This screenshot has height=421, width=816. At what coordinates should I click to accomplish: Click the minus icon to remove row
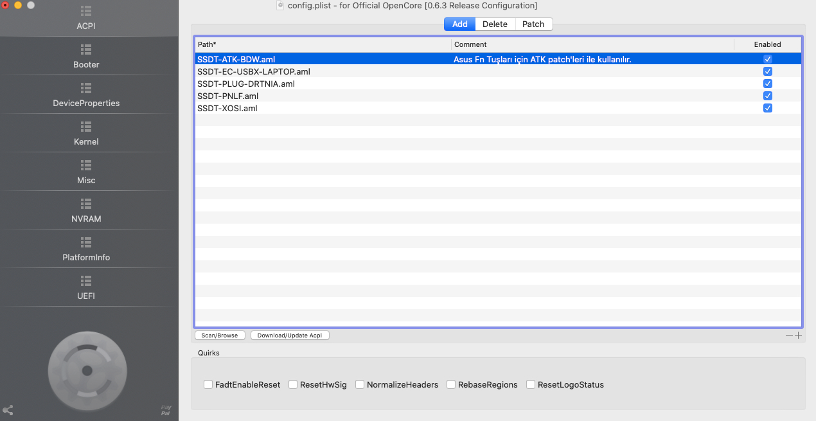789,335
